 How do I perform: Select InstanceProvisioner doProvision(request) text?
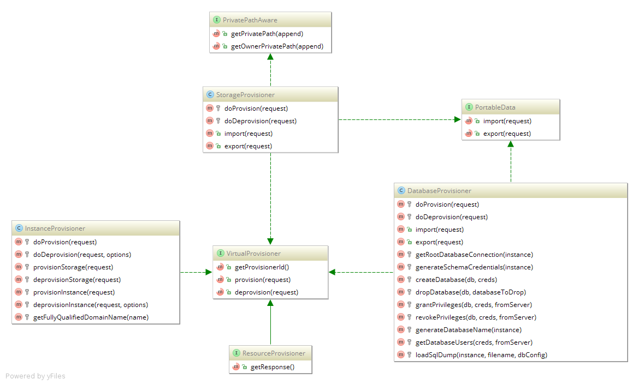(x=65, y=242)
